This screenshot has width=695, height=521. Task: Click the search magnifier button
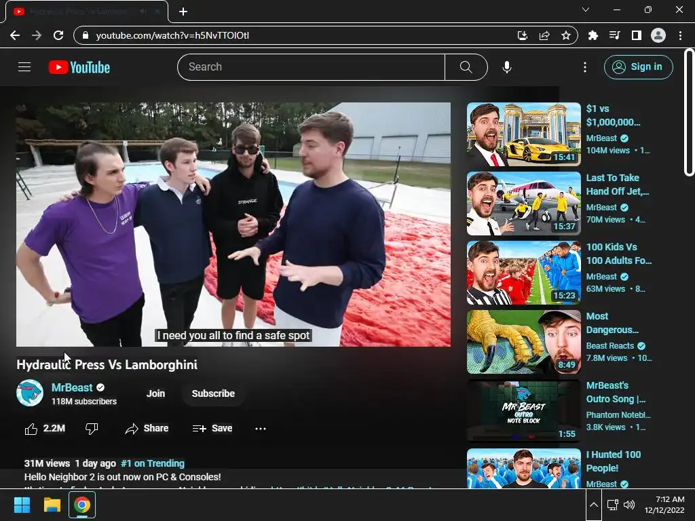point(466,67)
